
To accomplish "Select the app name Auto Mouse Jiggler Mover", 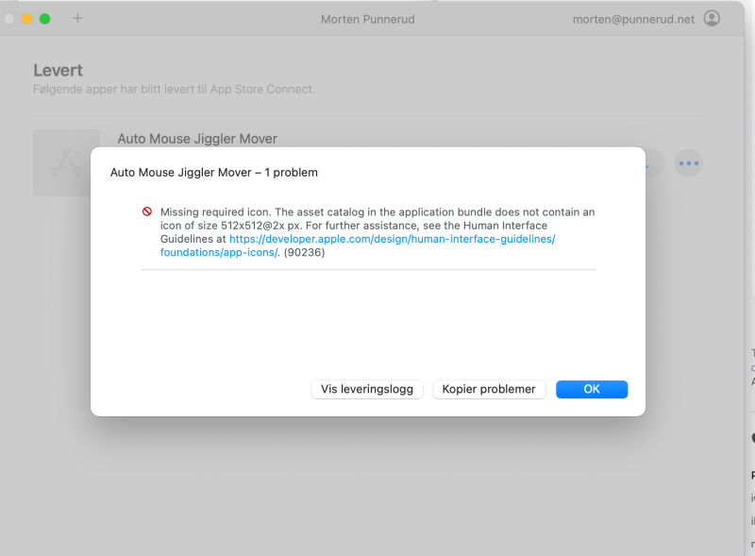I will [196, 138].
